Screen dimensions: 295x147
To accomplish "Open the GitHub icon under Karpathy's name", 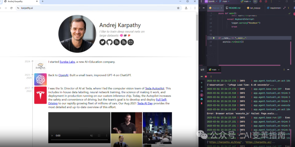I will tap(109, 42).
